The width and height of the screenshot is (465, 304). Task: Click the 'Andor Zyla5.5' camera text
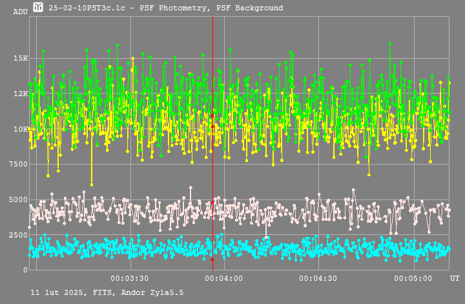pos(152,293)
